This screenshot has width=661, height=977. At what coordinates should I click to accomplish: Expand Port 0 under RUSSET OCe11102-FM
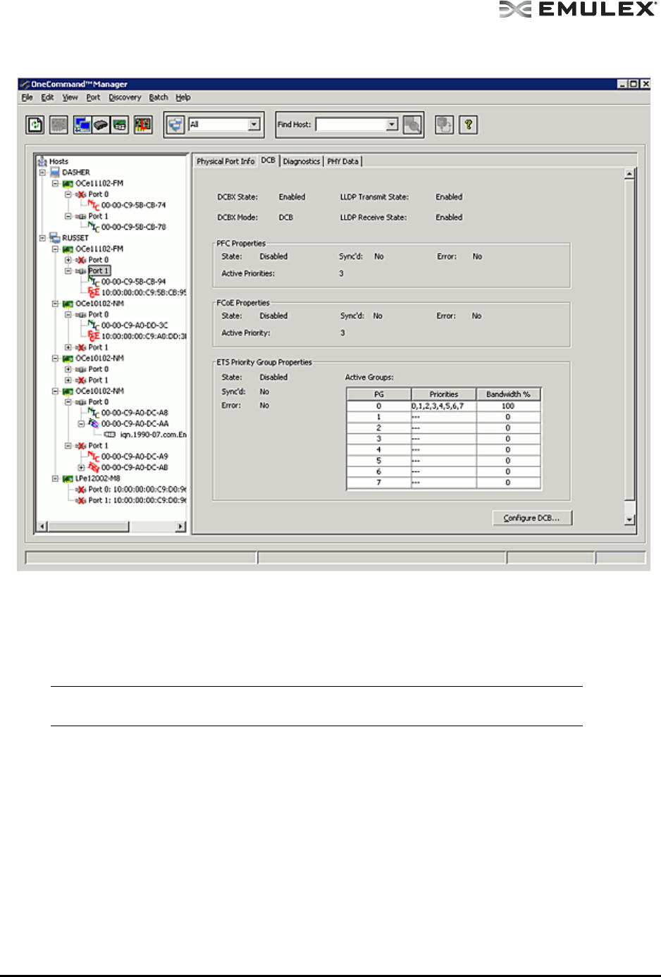(68, 260)
